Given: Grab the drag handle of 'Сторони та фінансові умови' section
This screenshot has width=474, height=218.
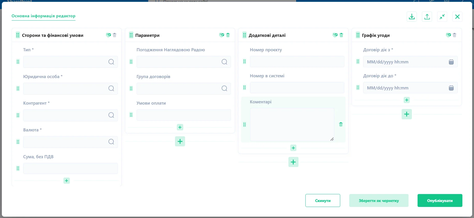Looking at the screenshot, I should point(18,35).
